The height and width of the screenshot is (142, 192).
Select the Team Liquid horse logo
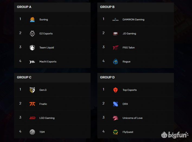(x=32, y=48)
